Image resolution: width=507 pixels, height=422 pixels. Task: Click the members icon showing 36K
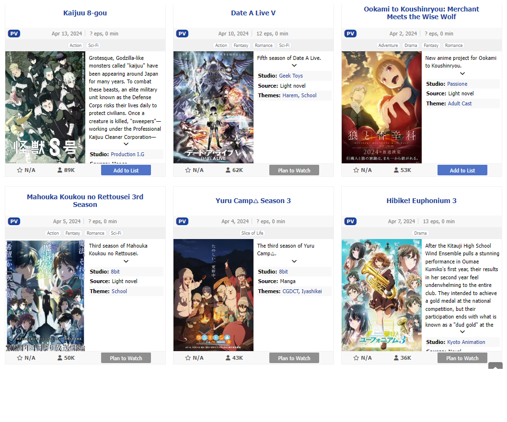tap(396, 358)
